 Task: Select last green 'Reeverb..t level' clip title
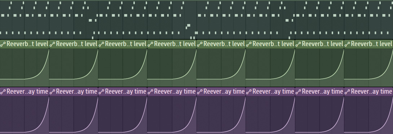[372, 44]
